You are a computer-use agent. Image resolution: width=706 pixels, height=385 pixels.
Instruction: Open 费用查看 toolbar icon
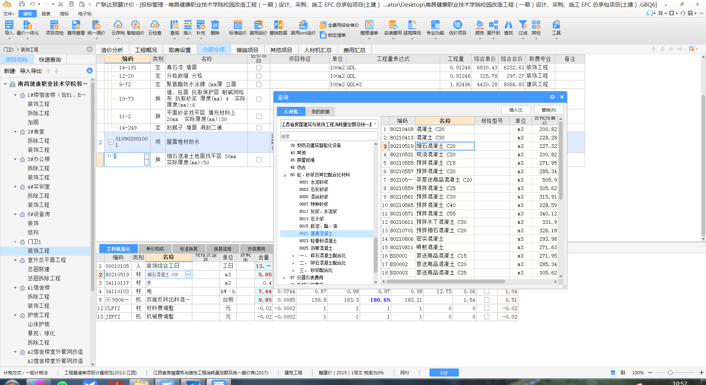tap(76, 28)
